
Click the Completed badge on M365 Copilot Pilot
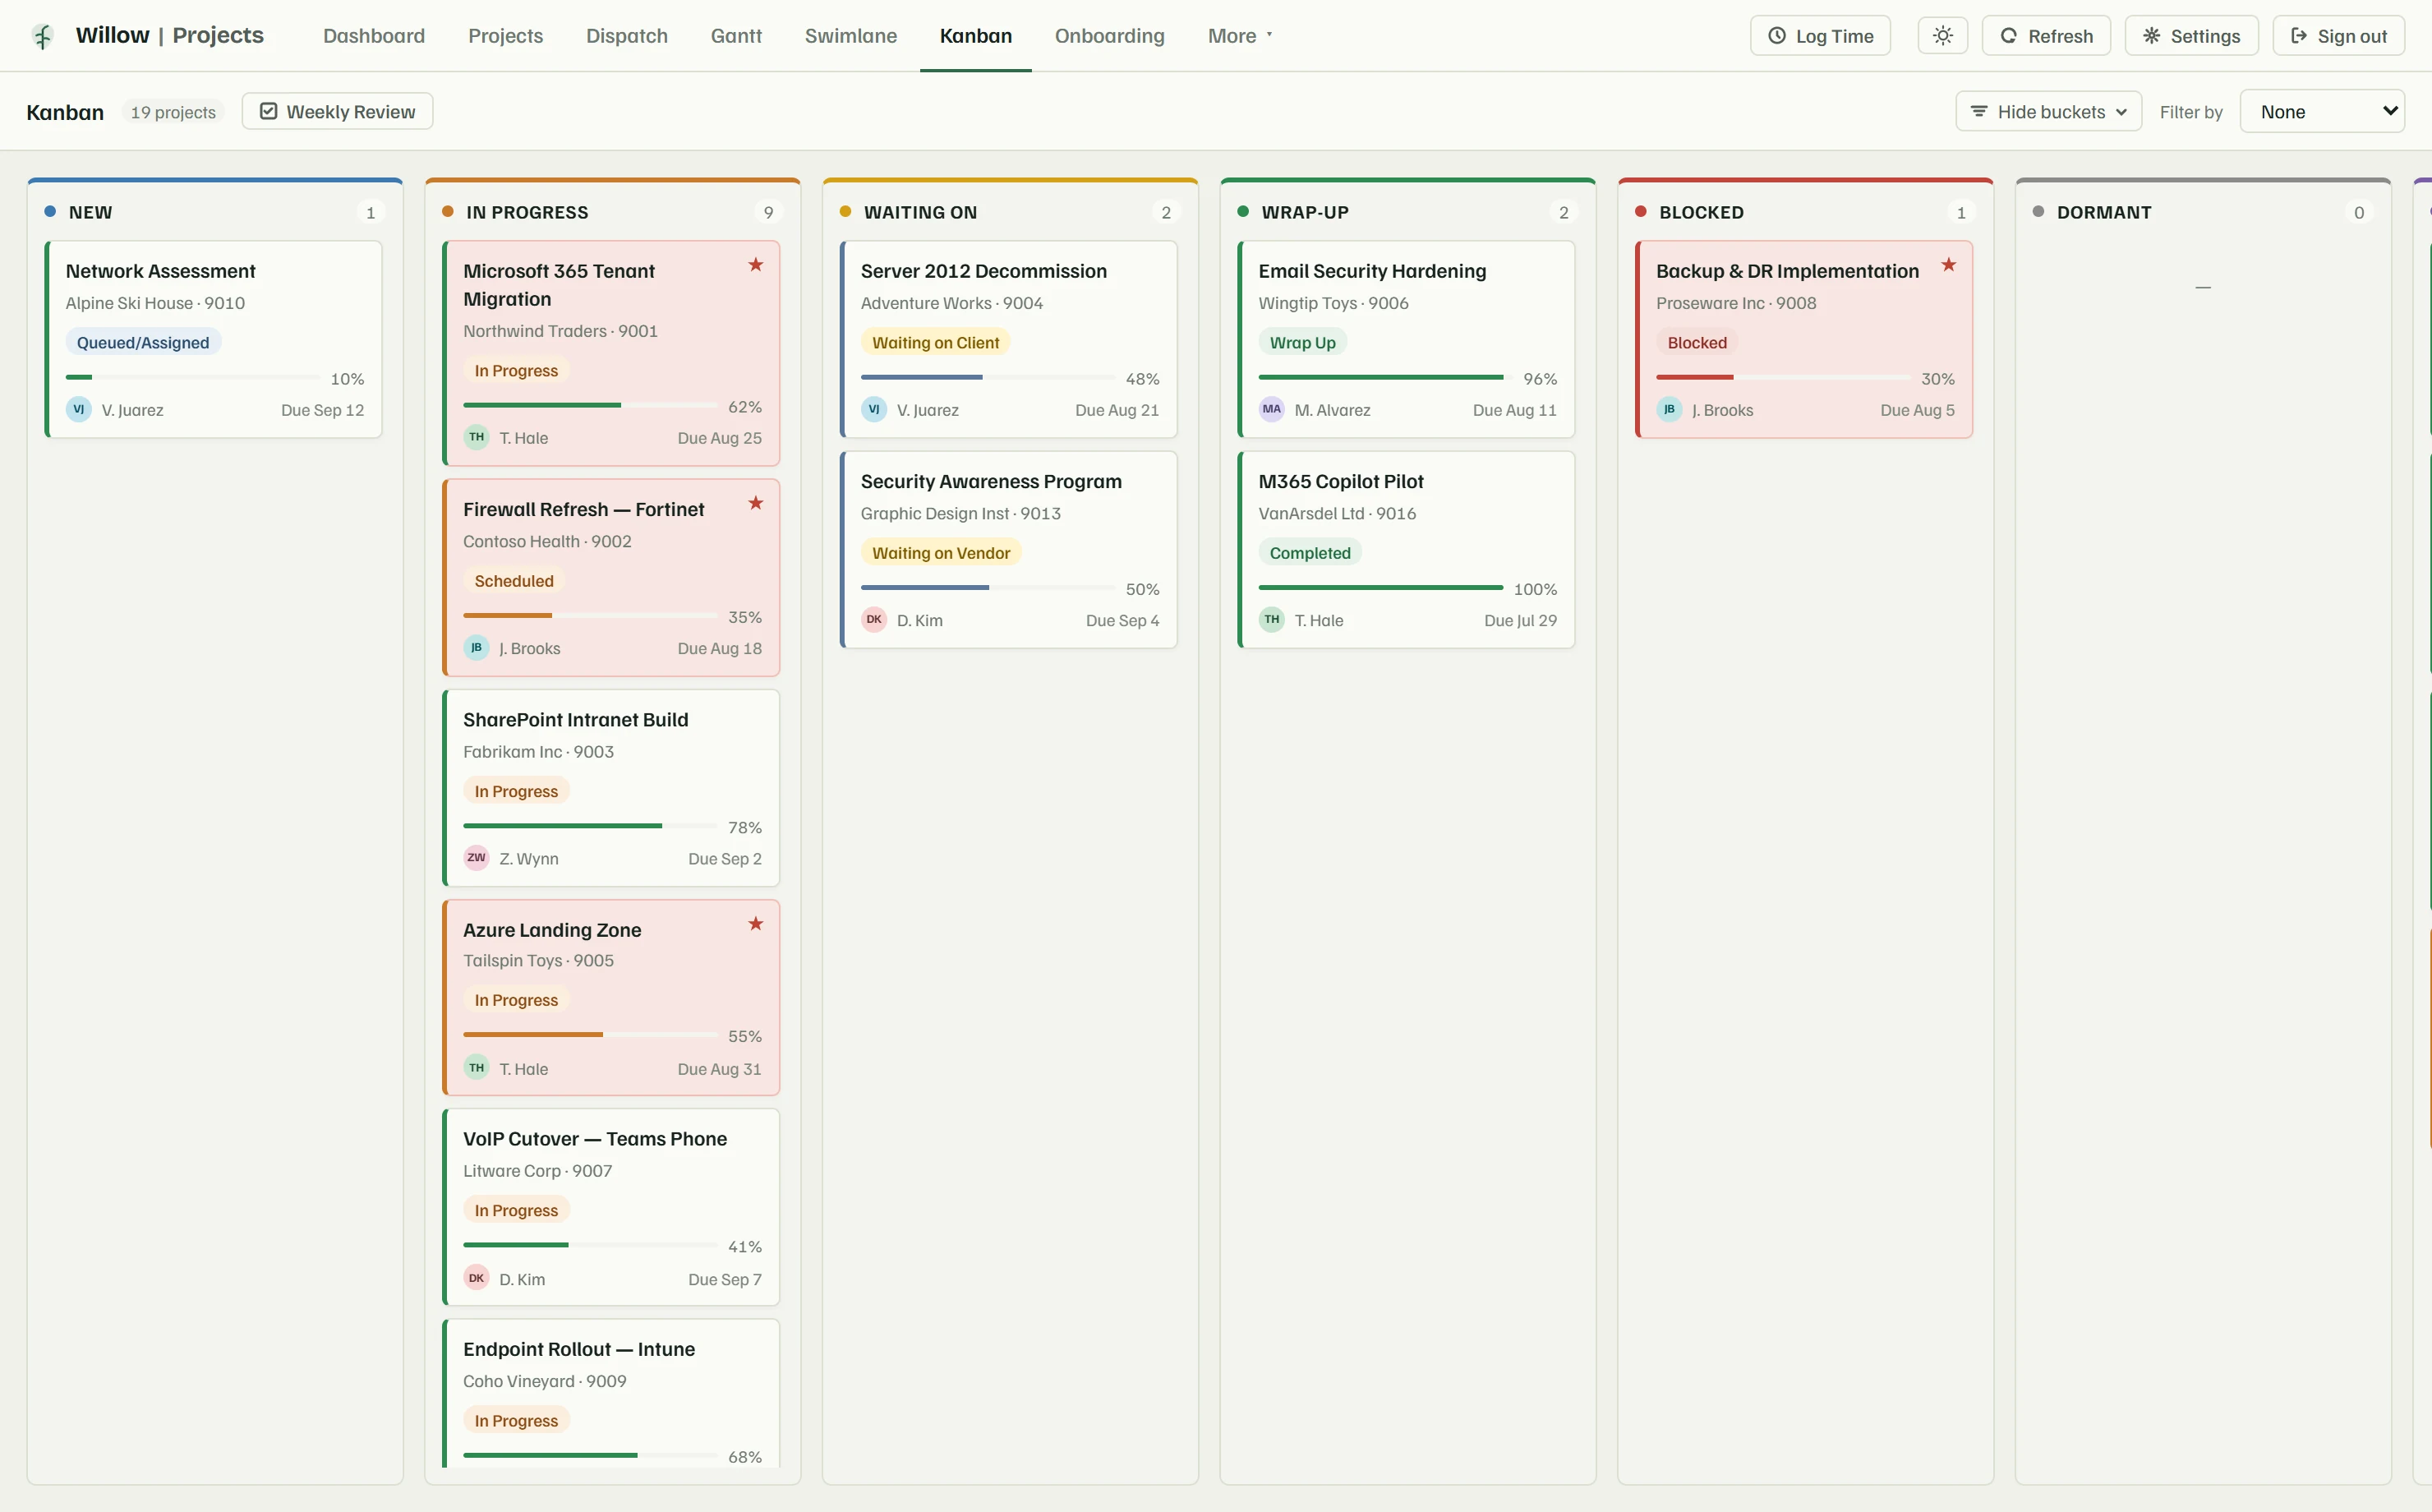coord(1310,553)
